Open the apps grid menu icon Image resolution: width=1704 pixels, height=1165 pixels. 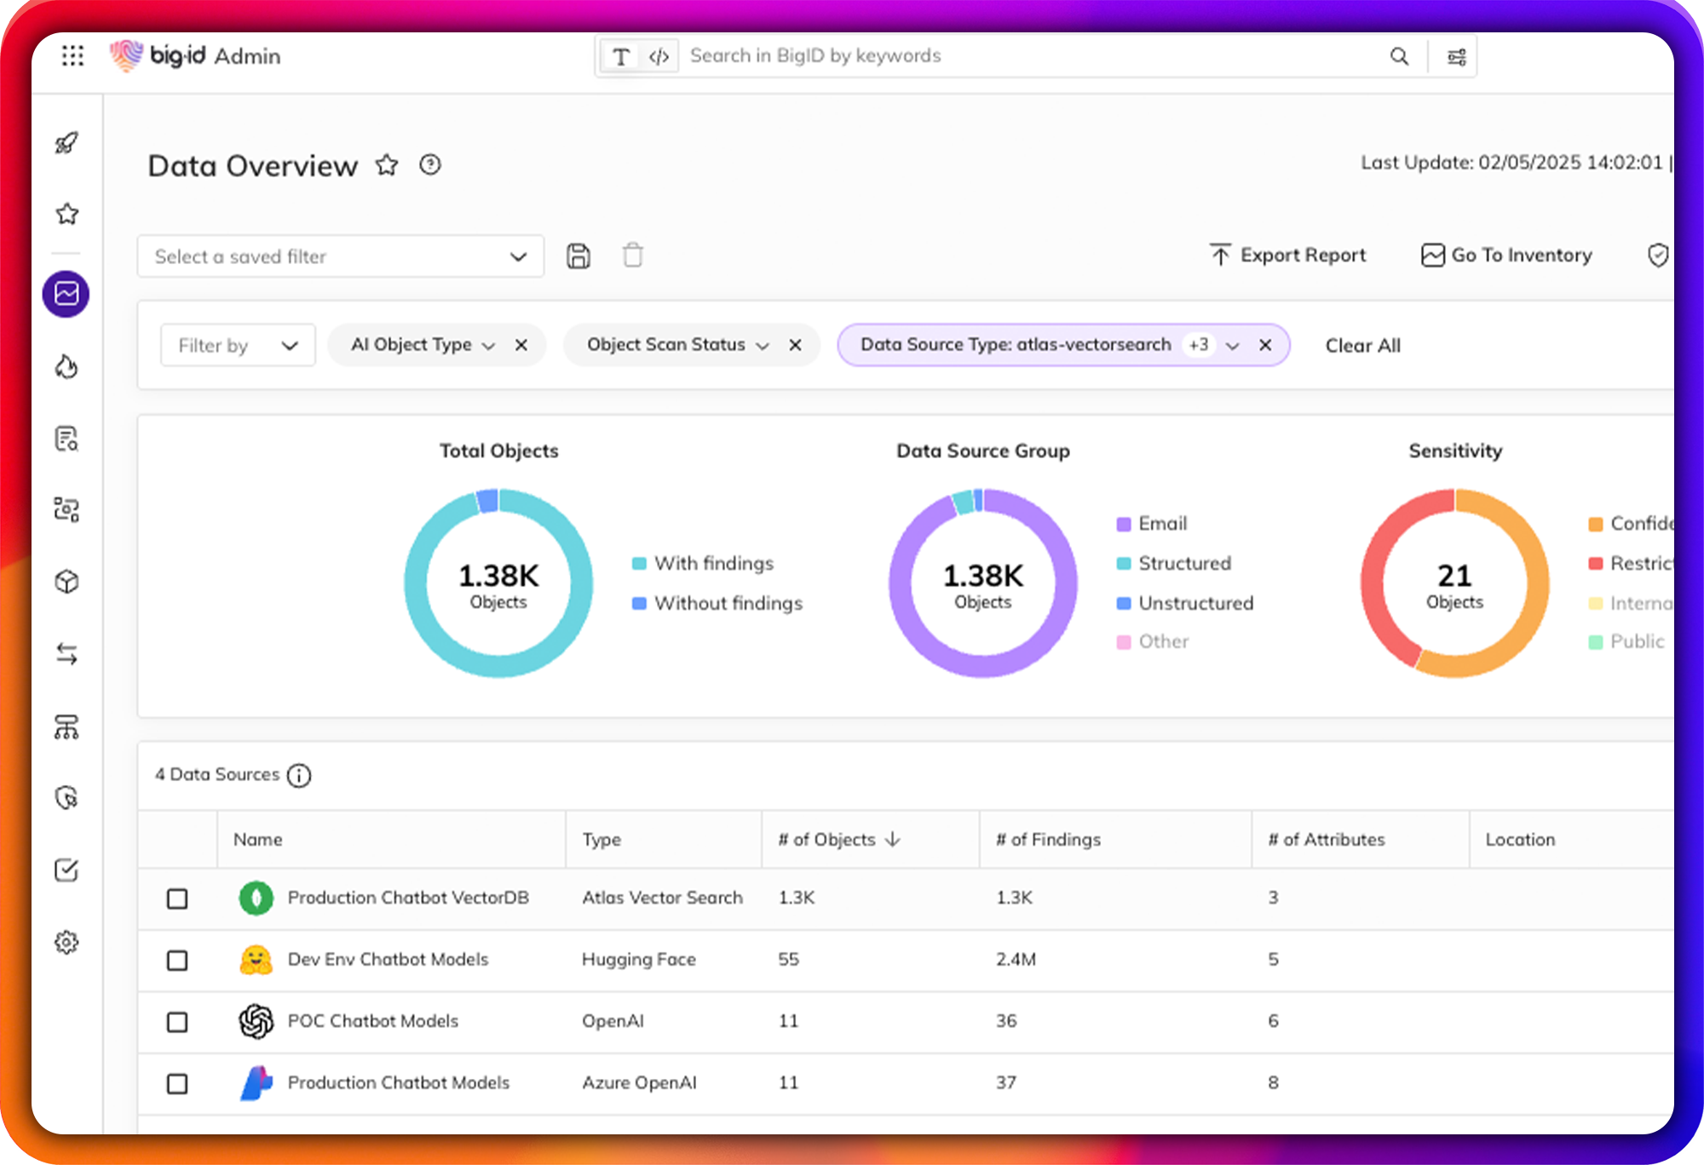[x=72, y=56]
